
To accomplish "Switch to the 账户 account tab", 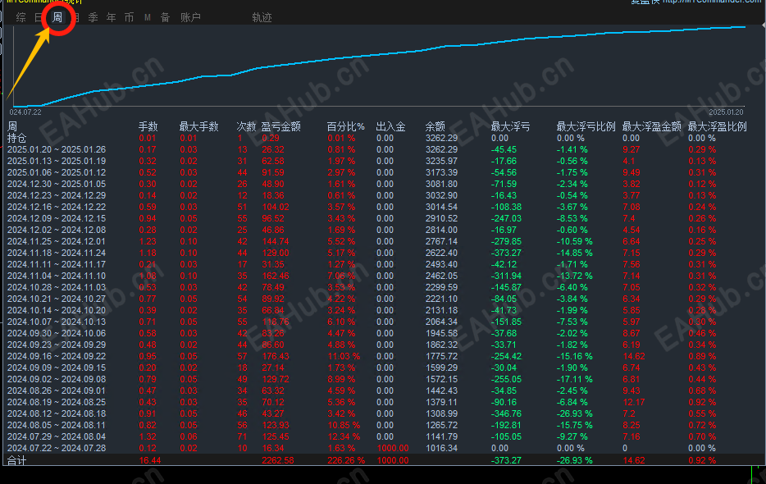I will tap(190, 17).
